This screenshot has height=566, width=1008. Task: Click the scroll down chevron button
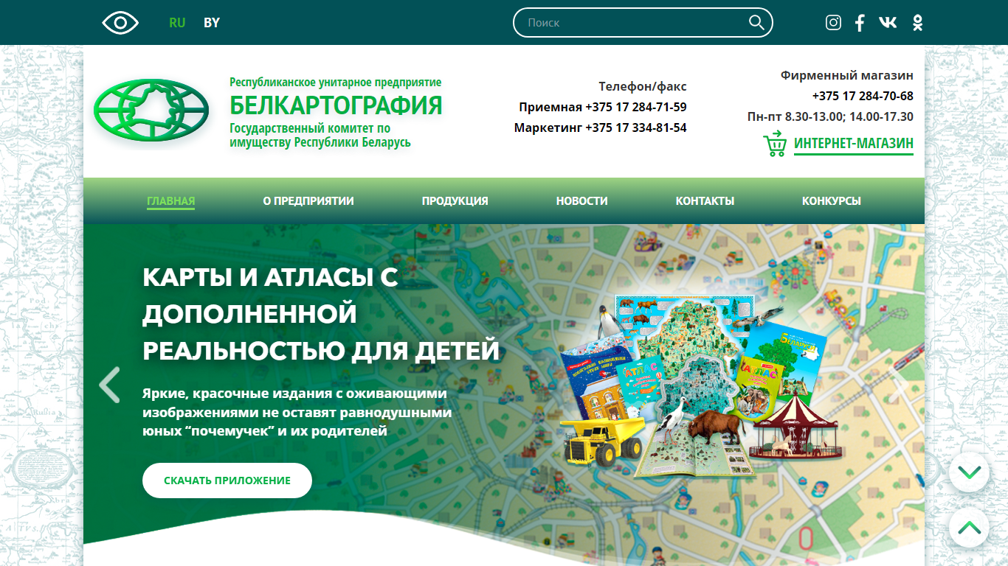(969, 472)
